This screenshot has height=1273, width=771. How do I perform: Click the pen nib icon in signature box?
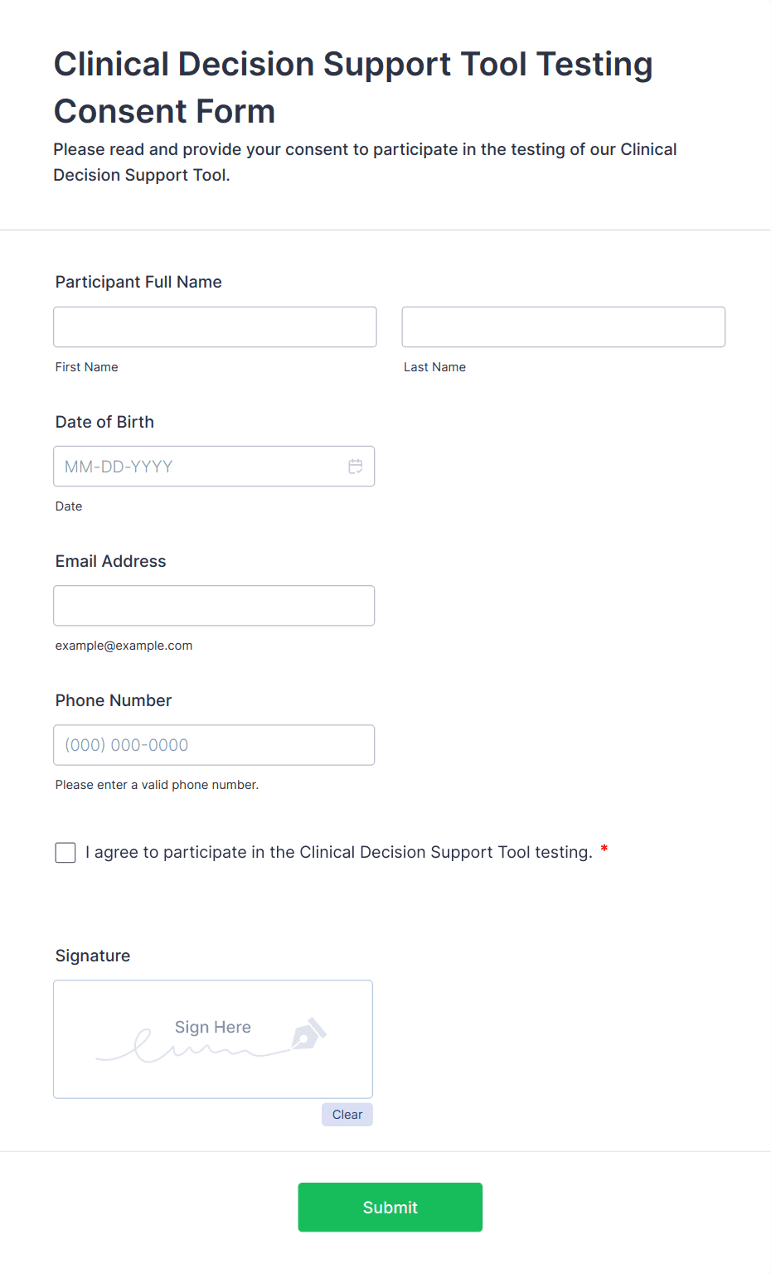pos(308,1034)
